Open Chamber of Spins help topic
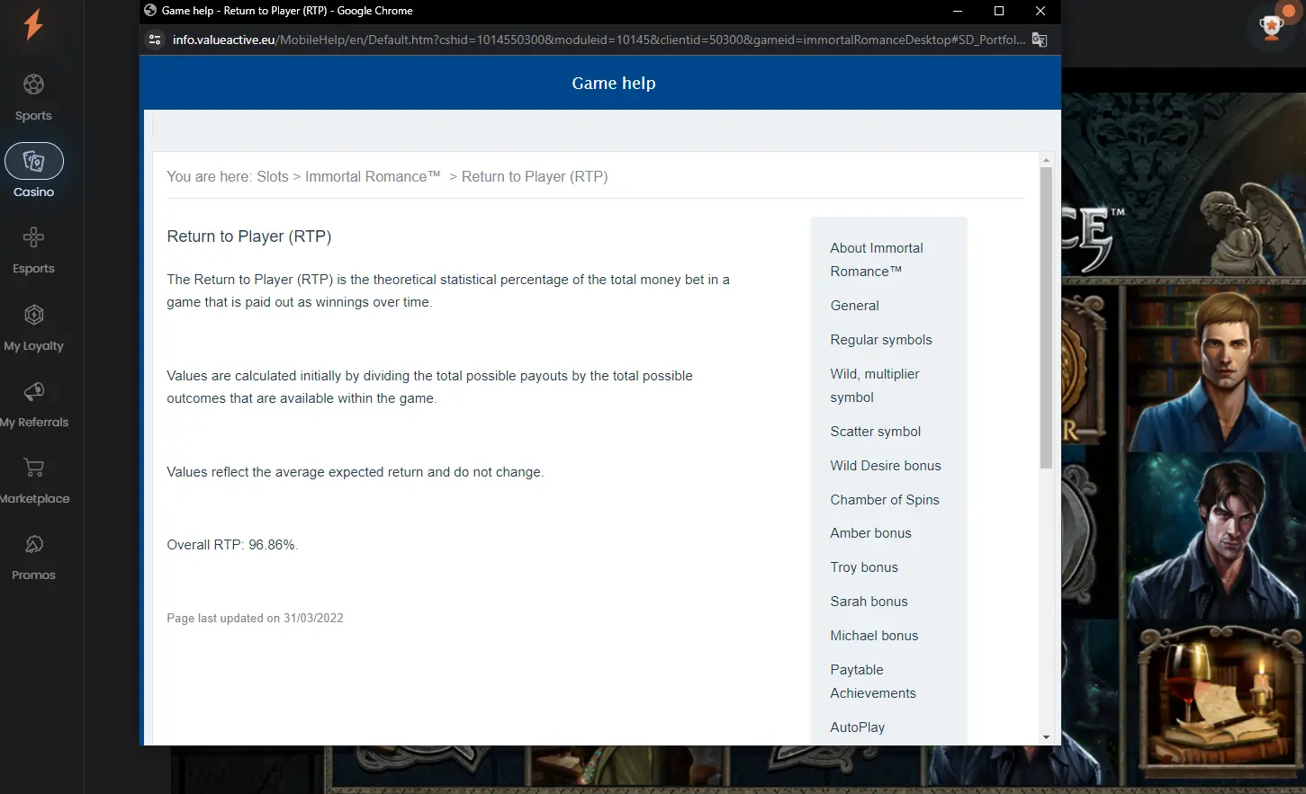This screenshot has height=794, width=1306. click(885, 500)
